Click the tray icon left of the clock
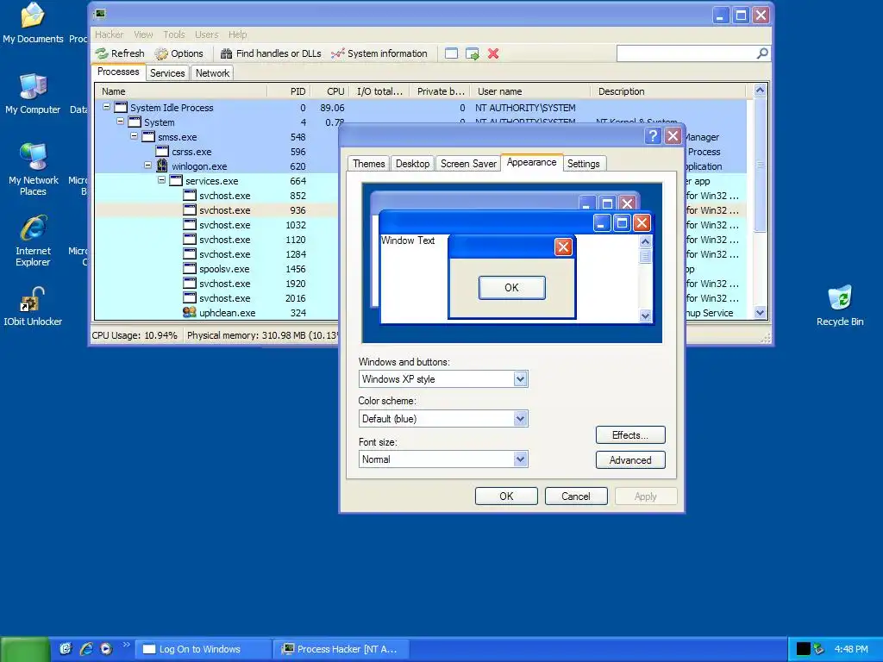The image size is (883, 662). click(x=819, y=649)
